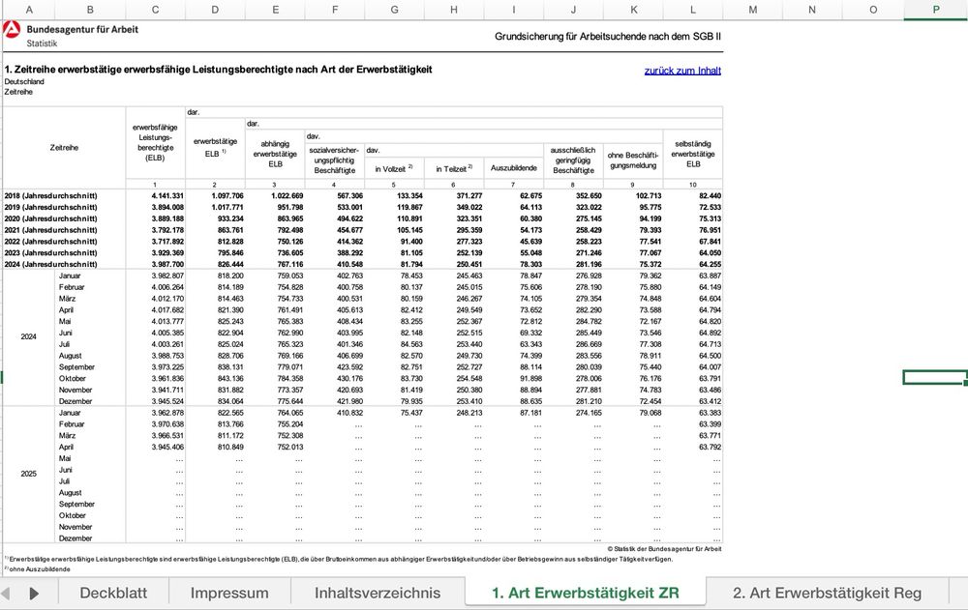Select the 1. Art Erwerbstätigkeit ZR tab

click(x=586, y=593)
